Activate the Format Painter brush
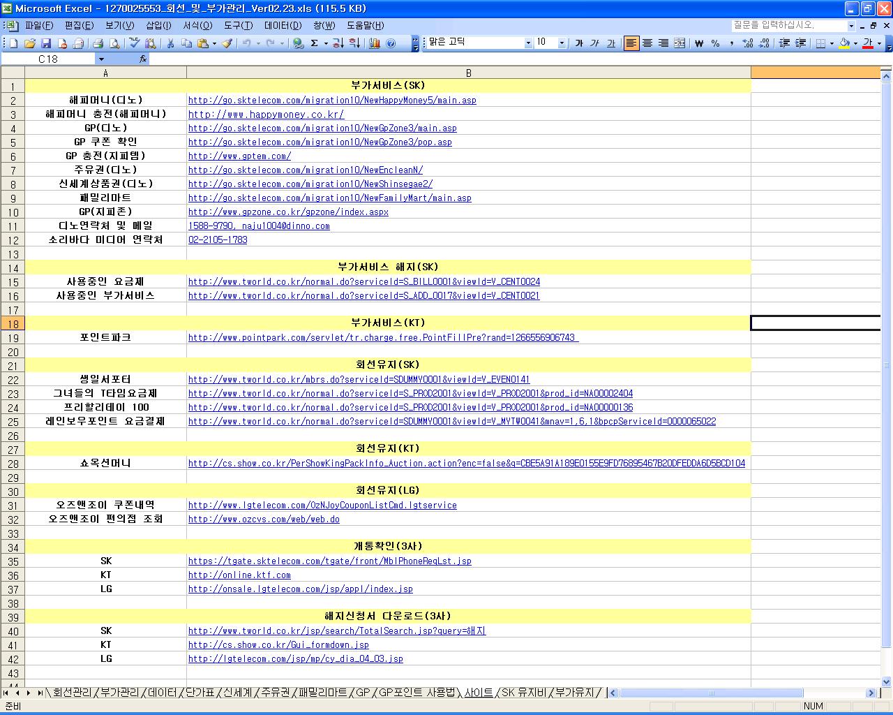 pos(227,43)
